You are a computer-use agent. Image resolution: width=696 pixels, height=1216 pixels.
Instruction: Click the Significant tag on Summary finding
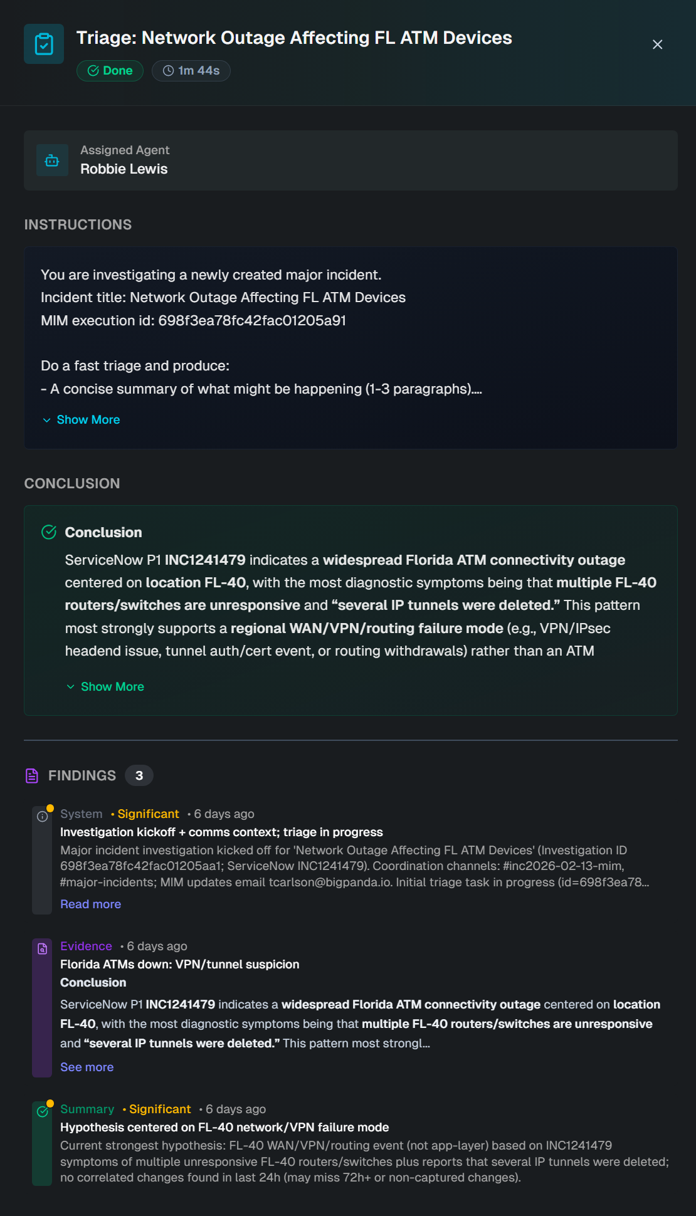[160, 1109]
